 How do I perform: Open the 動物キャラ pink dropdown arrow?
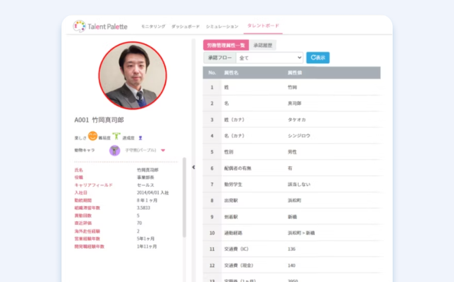point(163,150)
